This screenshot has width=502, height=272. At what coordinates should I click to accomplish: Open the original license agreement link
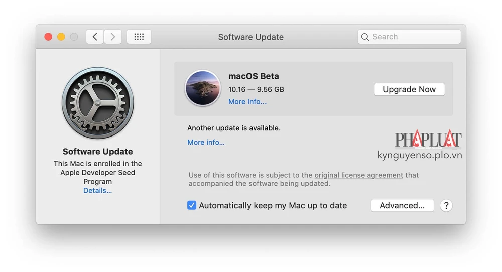358,175
